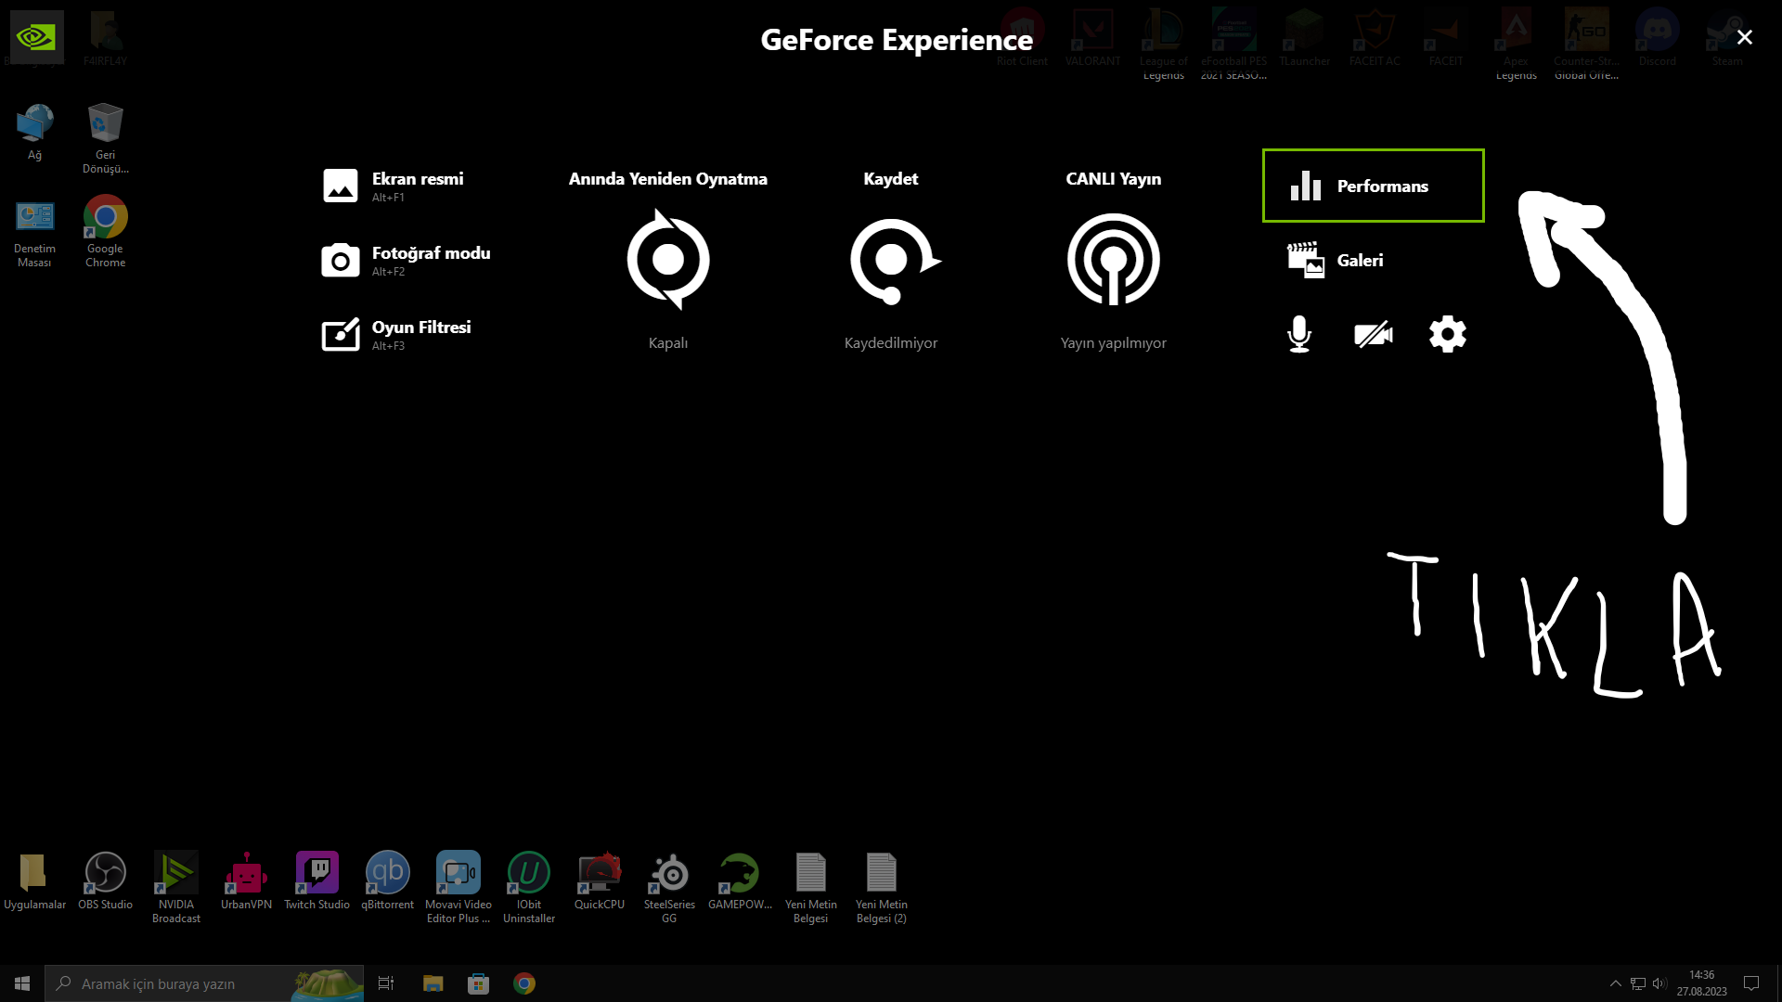
Task: Close the GeForce Experience overlay
Action: click(x=1744, y=37)
